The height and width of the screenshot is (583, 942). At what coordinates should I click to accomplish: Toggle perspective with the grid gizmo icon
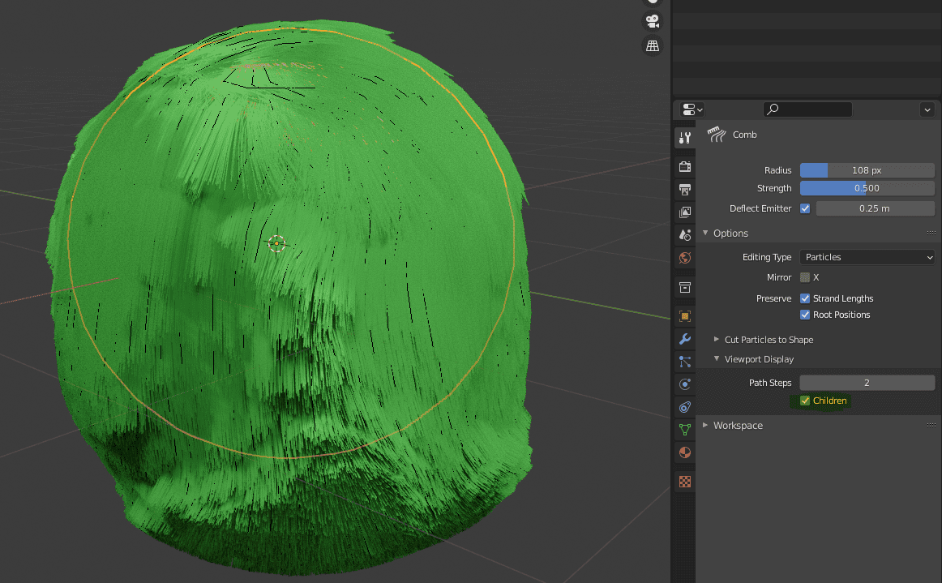click(653, 46)
